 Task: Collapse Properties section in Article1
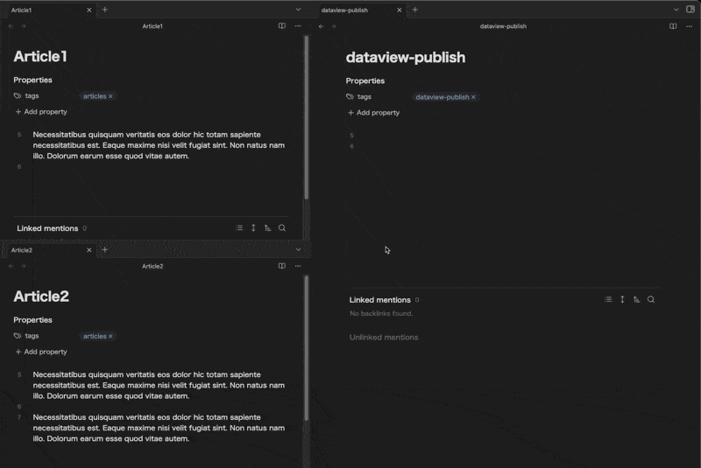[x=32, y=80]
